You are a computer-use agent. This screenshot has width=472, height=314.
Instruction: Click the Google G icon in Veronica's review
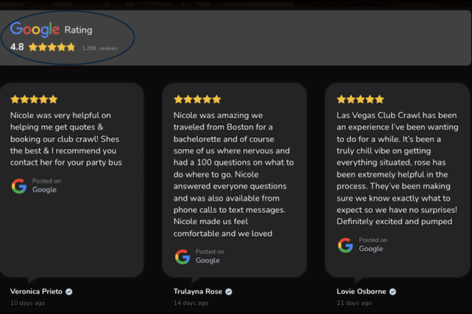19,186
